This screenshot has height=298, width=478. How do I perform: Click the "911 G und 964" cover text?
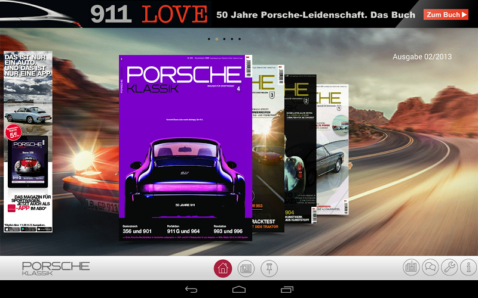183,231
